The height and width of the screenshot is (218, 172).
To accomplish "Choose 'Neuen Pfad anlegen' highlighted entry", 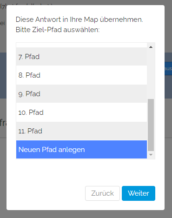I will pyautogui.click(x=81, y=150).
